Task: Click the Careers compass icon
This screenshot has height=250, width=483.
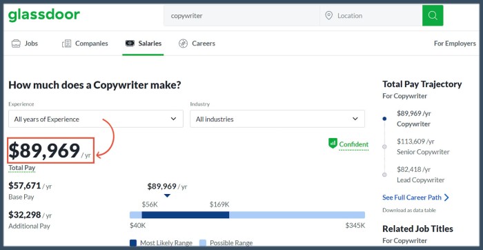Action: tap(183, 44)
